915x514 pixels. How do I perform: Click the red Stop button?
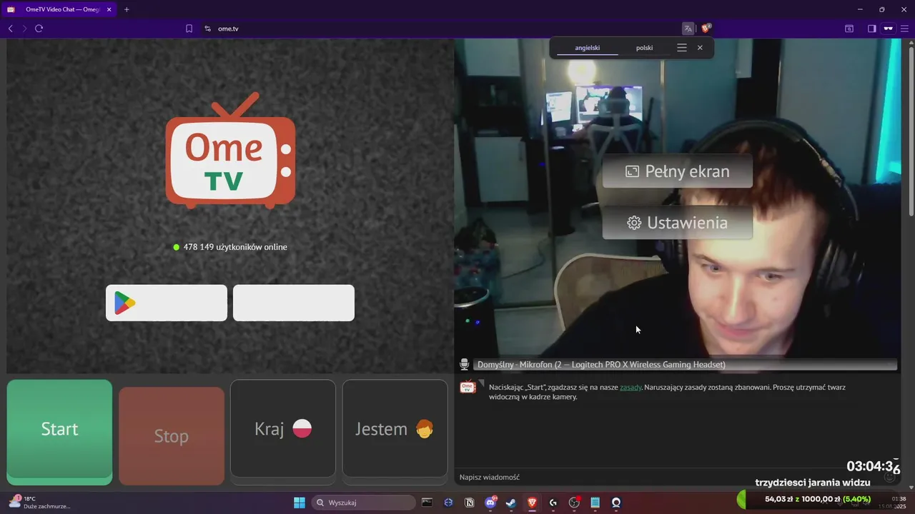(172, 435)
